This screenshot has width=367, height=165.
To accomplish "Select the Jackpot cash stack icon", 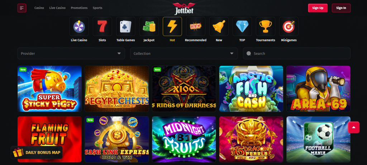I will tap(149, 27).
